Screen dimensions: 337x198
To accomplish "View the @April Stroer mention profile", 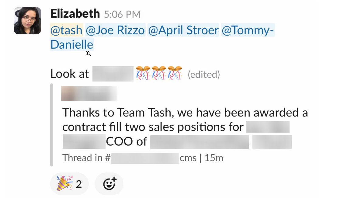I will 183,30.
